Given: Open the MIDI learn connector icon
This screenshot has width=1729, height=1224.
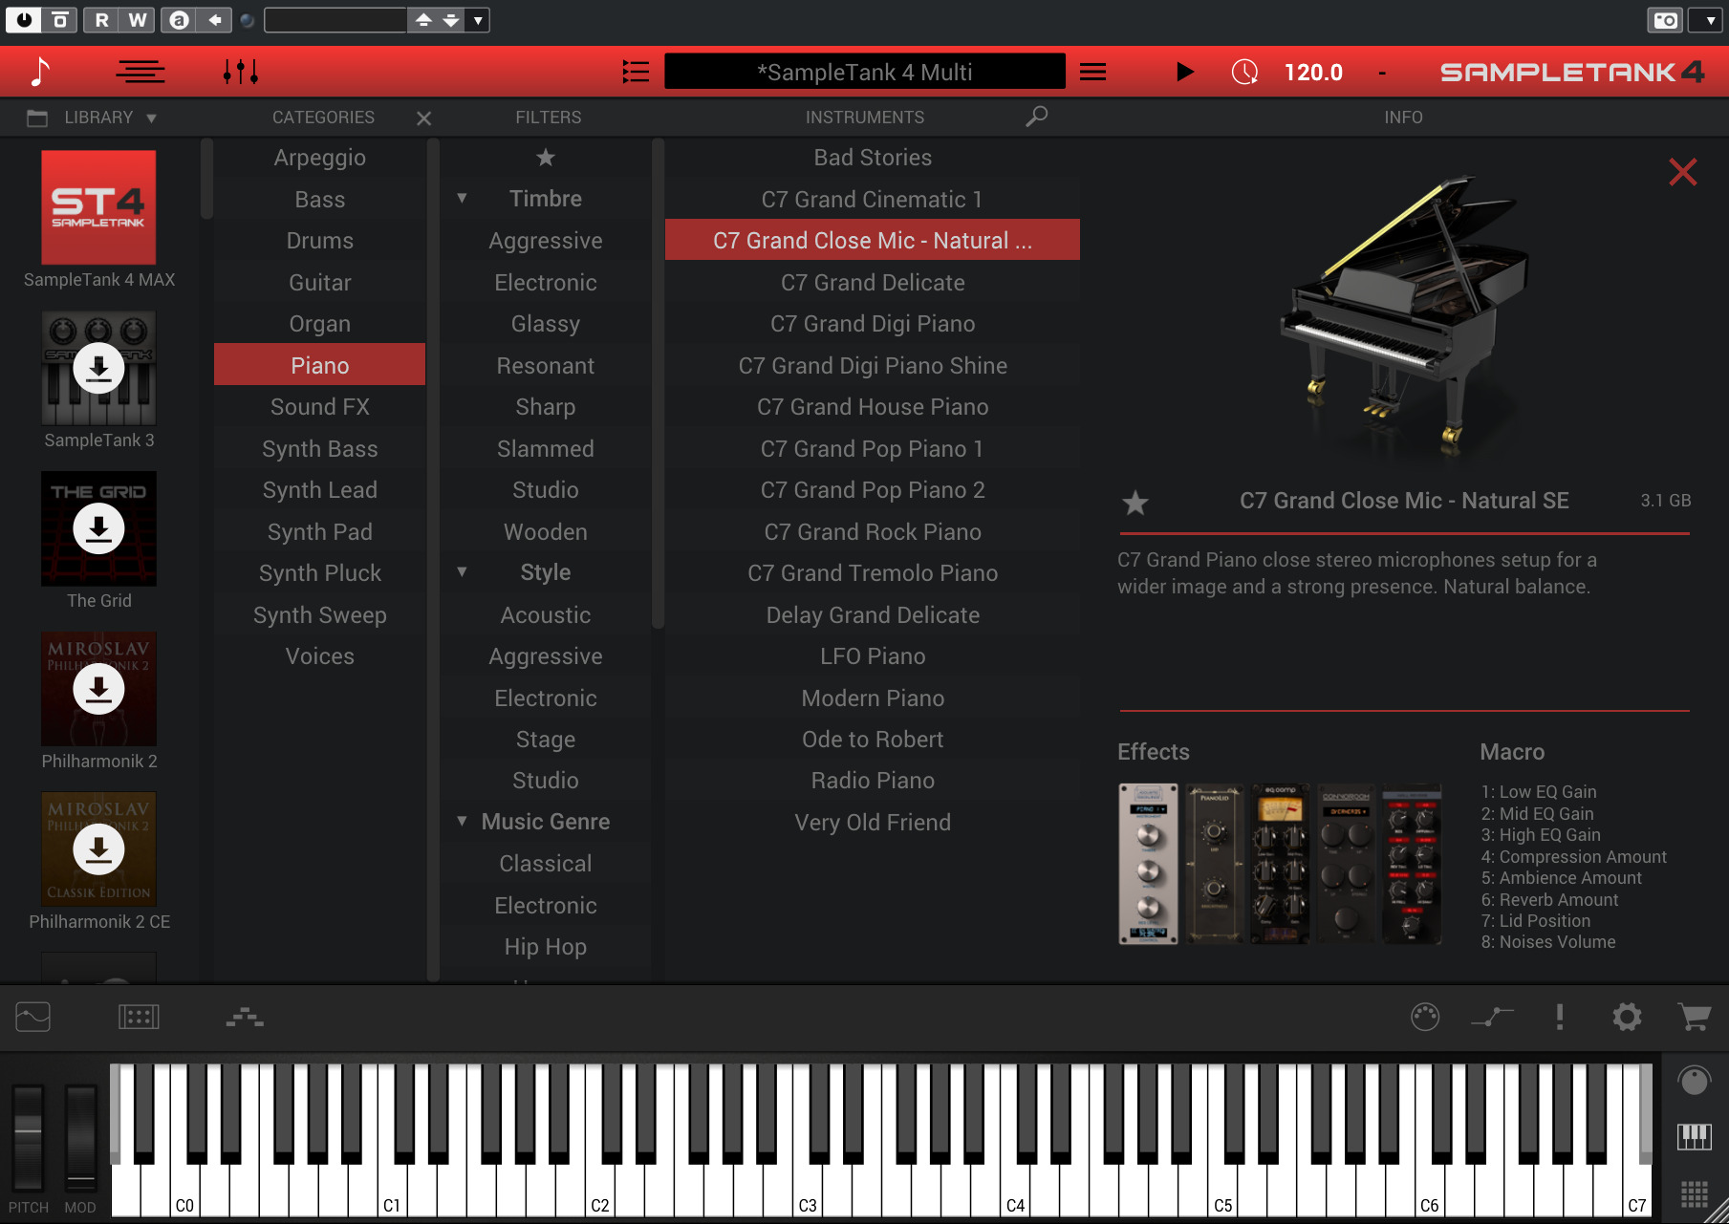Looking at the screenshot, I should (x=1425, y=1017).
